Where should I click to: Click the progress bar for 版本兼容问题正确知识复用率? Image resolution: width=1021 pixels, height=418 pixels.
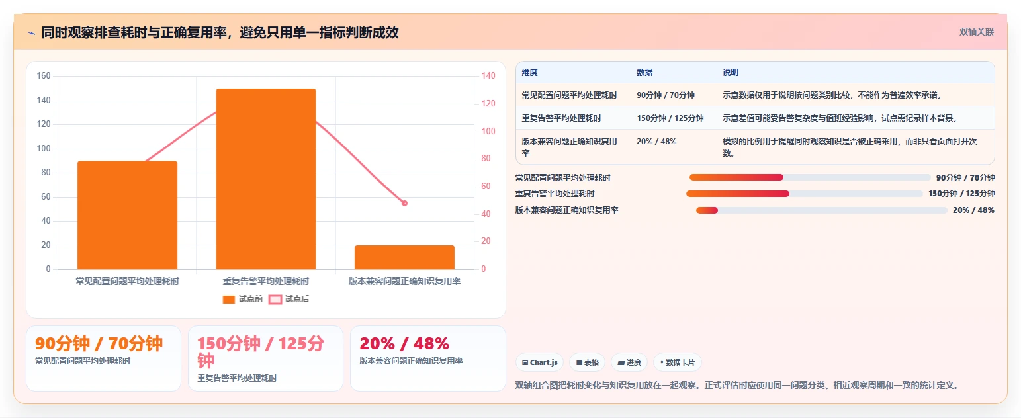pos(822,210)
